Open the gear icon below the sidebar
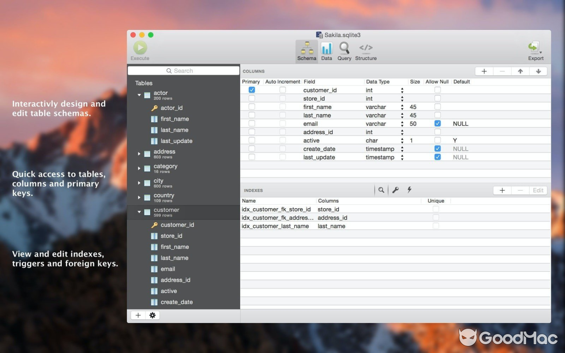This screenshot has height=353, width=565. (x=152, y=315)
